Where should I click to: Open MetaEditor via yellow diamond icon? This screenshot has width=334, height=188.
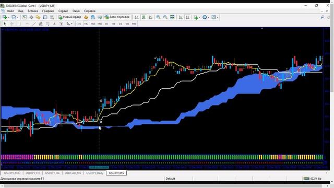pos(86,17)
